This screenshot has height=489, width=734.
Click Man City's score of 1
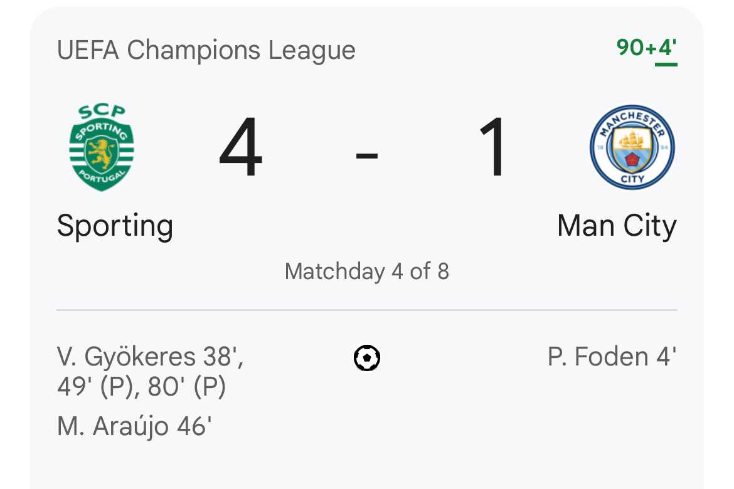(493, 149)
